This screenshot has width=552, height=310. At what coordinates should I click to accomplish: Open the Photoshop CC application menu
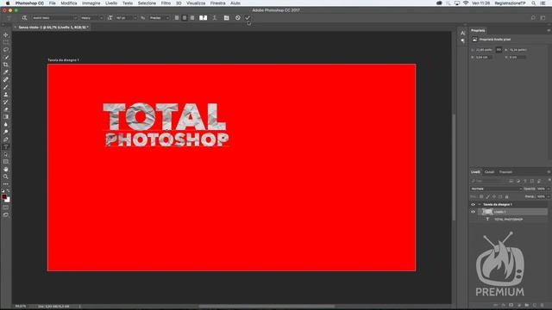29,3
